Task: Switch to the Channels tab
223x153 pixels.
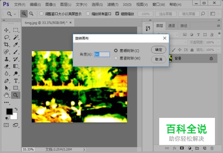Action: pos(171,26)
